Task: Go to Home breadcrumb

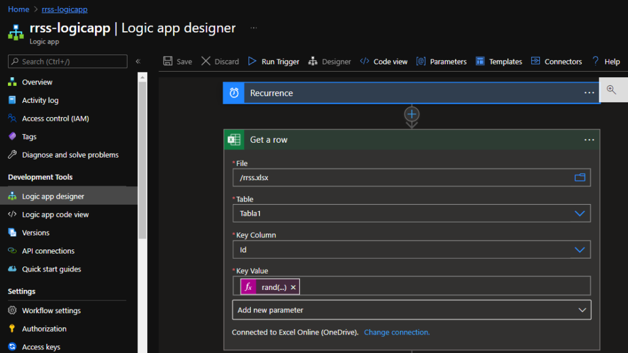Action: [18, 9]
